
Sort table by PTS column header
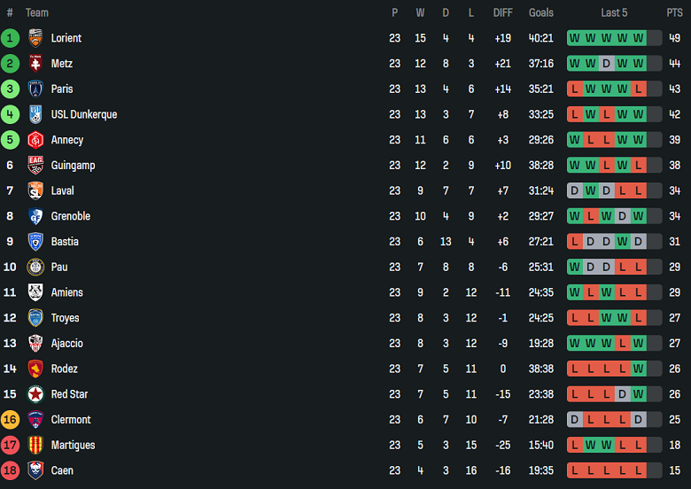[674, 12]
